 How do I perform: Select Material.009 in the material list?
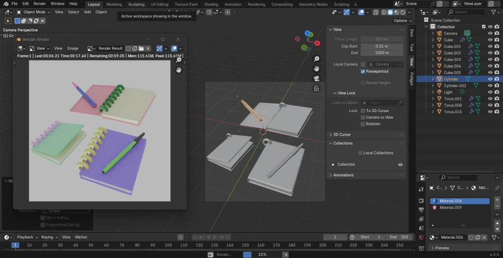click(x=450, y=208)
